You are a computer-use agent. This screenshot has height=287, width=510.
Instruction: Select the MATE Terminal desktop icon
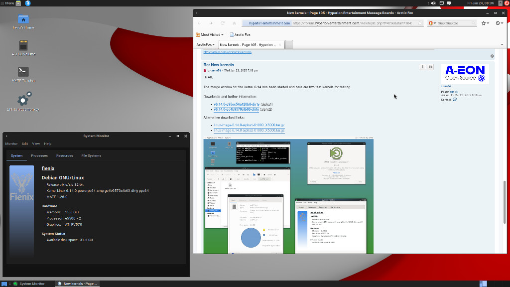point(23,75)
